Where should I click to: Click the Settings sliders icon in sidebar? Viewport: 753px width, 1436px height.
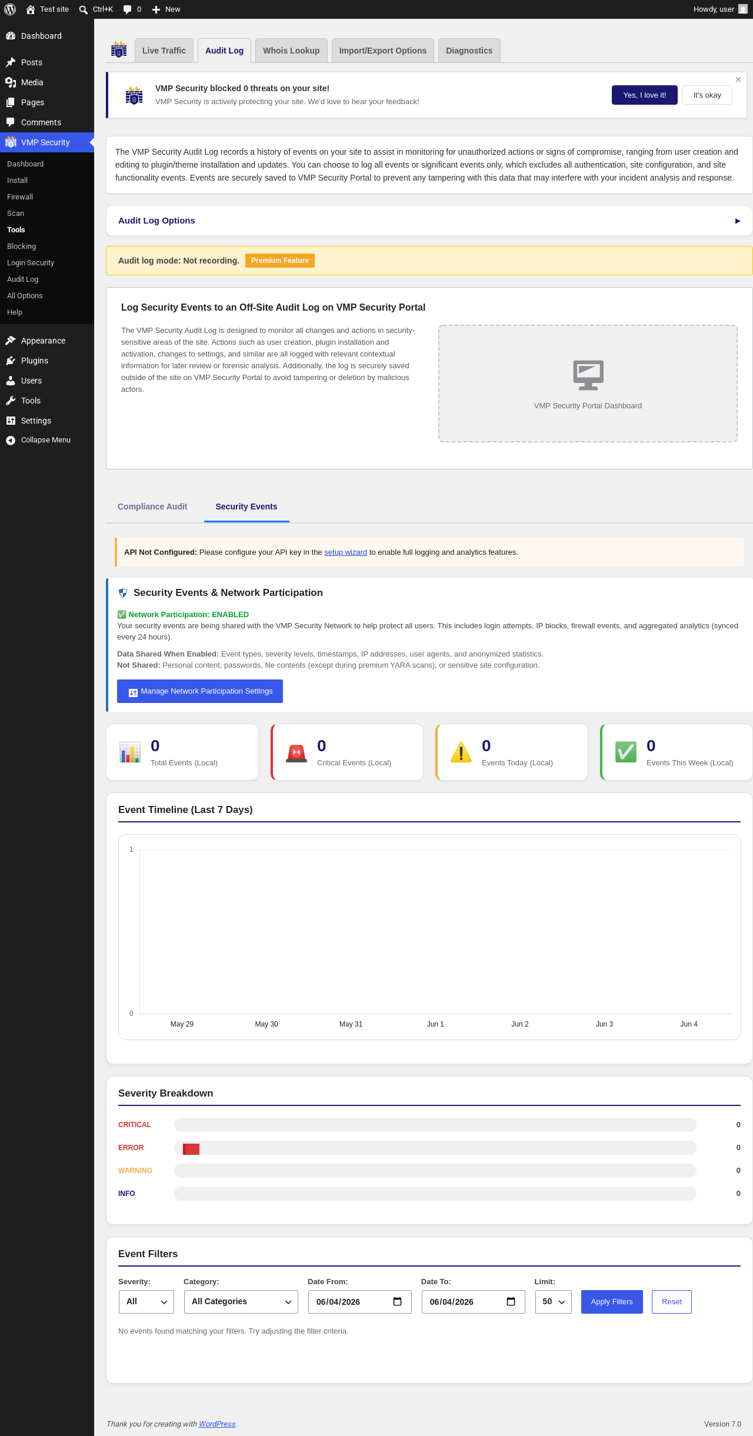pyautogui.click(x=11, y=421)
